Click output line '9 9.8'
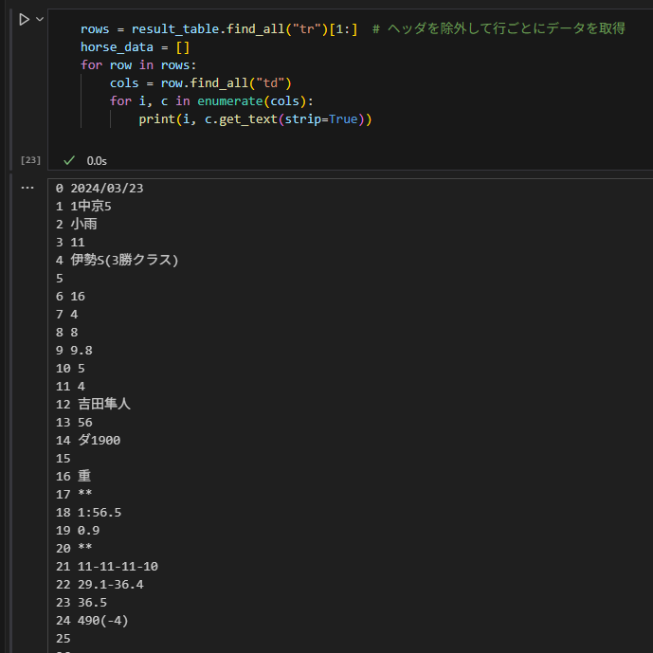Screen dimensions: 653x653 click(74, 351)
